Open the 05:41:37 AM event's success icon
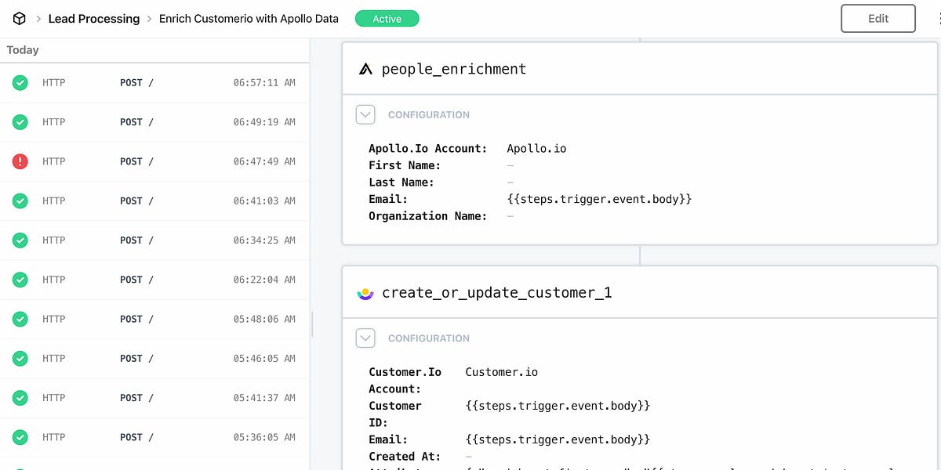The image size is (941, 470). [x=20, y=397]
